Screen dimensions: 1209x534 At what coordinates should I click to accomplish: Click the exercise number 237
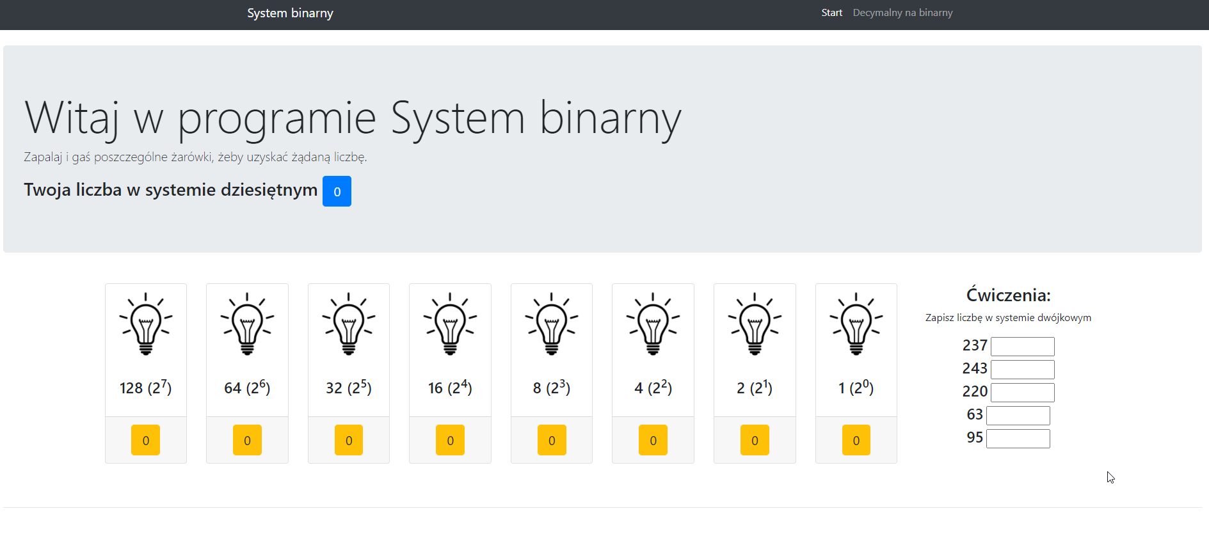click(x=975, y=345)
